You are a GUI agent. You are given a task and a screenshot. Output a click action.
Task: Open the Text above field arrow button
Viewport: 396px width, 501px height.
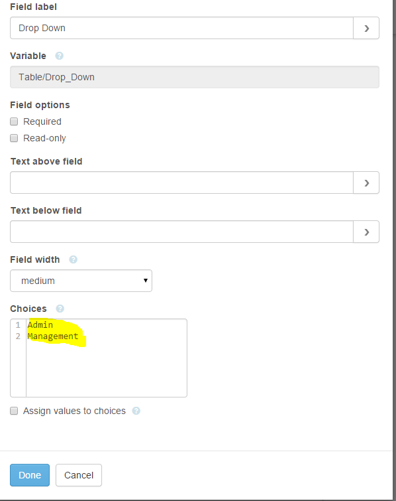366,182
